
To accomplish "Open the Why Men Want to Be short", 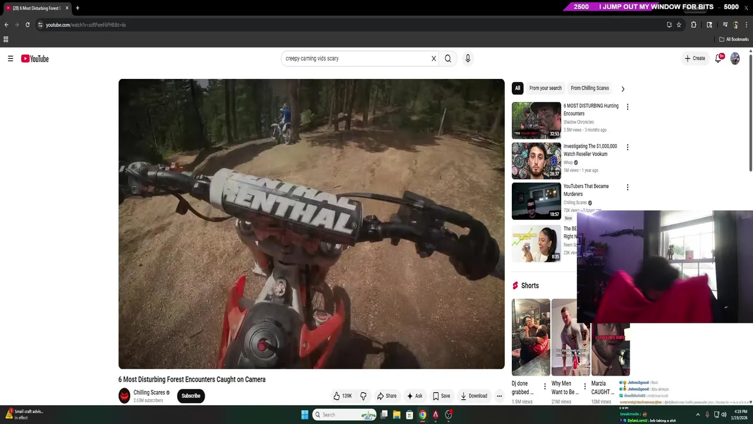I will tap(571, 337).
